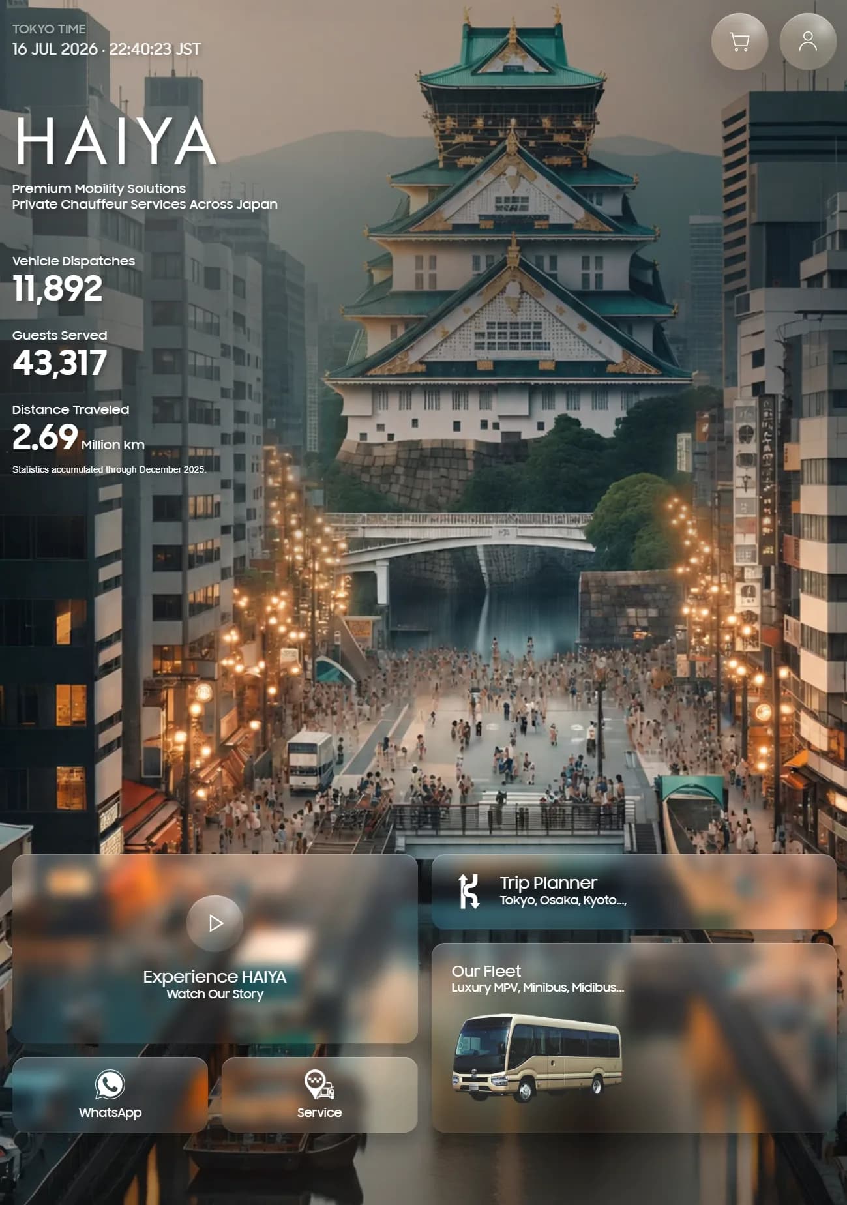Play the Experience HAIYA video
The width and height of the screenshot is (847, 1205).
(x=215, y=923)
